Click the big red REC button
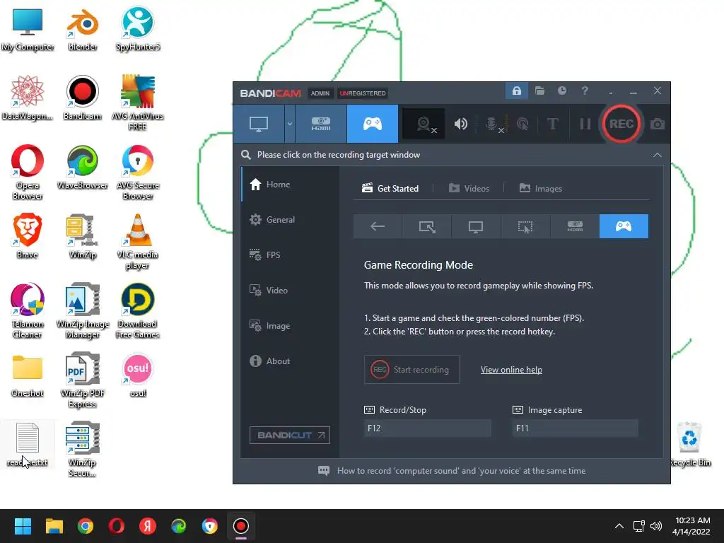 (x=621, y=124)
